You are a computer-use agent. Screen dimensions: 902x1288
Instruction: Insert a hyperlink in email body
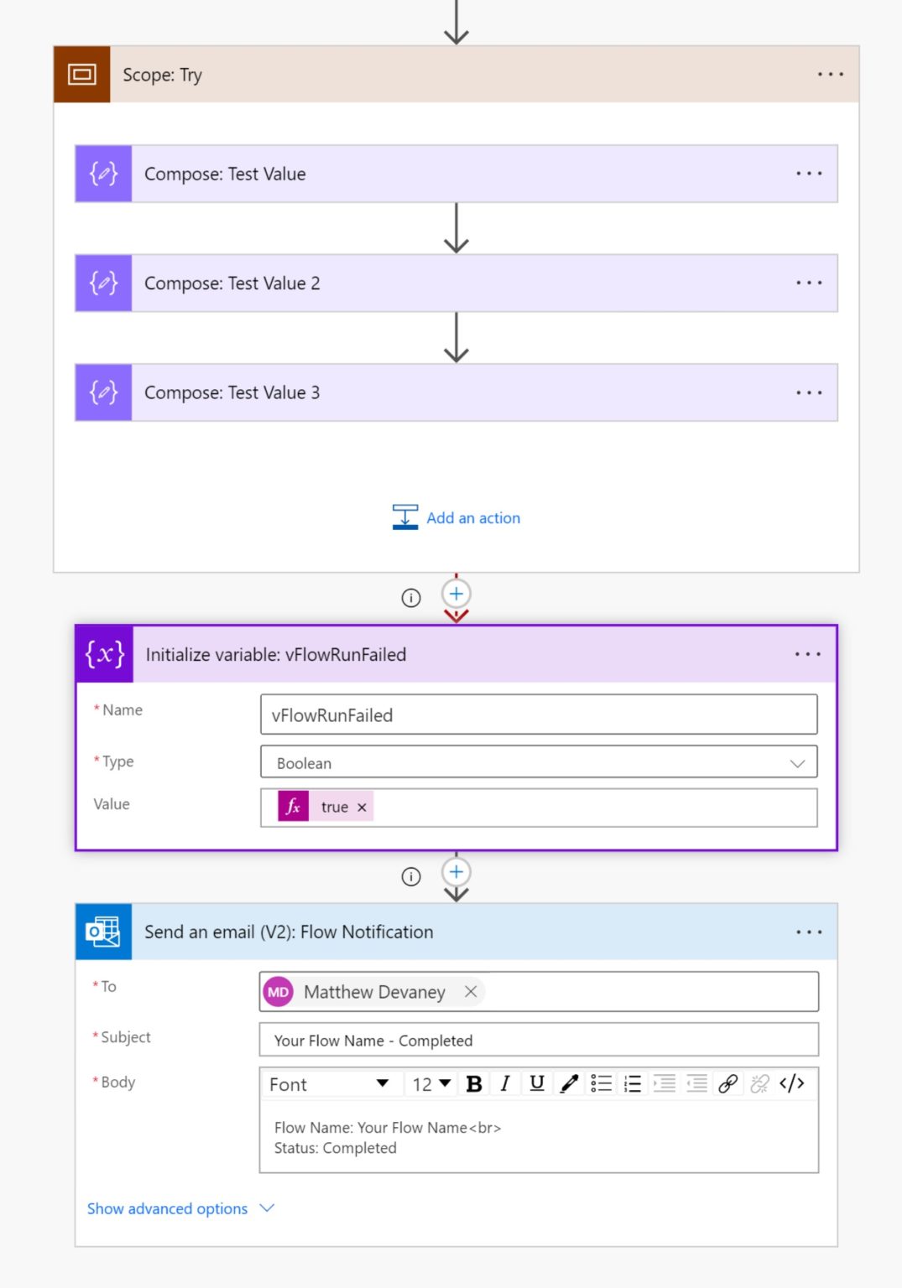click(x=727, y=1083)
